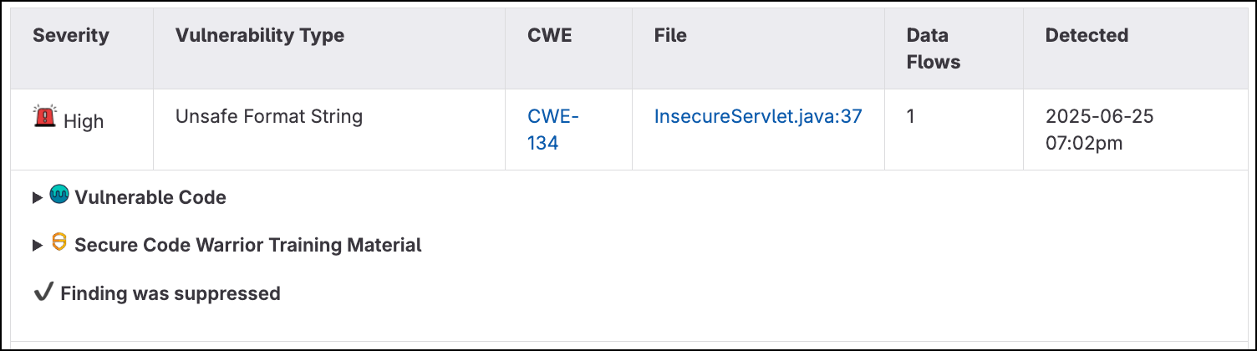Viewport: 1257px width, 351px height.
Task: Expand the Vulnerable Code section arrow
Action: (x=37, y=198)
